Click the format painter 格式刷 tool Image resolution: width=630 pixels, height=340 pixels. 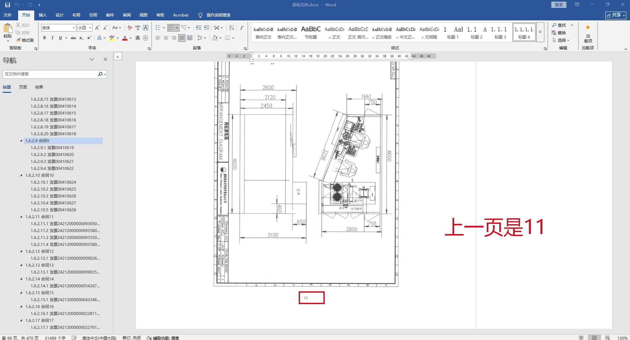pos(25,40)
